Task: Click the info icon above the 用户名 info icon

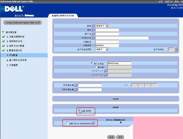Action: pyautogui.click(x=93, y=30)
